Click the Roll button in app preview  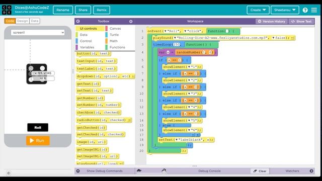[x=38, y=127]
